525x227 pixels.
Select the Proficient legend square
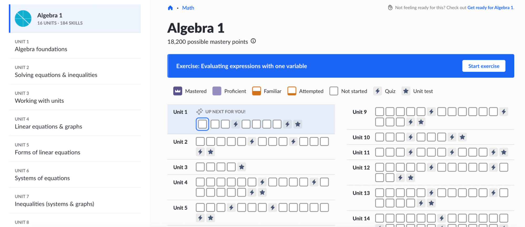pos(217,91)
